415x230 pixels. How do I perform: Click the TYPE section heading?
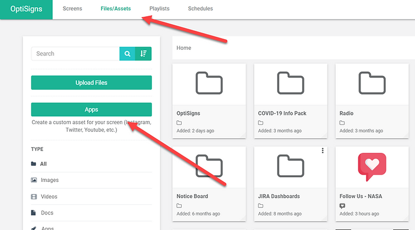[x=37, y=149]
